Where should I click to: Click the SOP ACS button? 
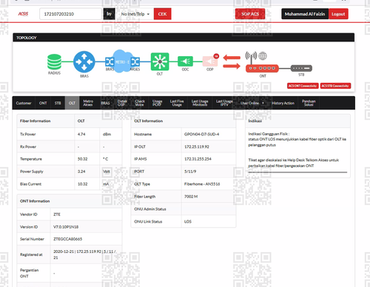[x=250, y=14]
